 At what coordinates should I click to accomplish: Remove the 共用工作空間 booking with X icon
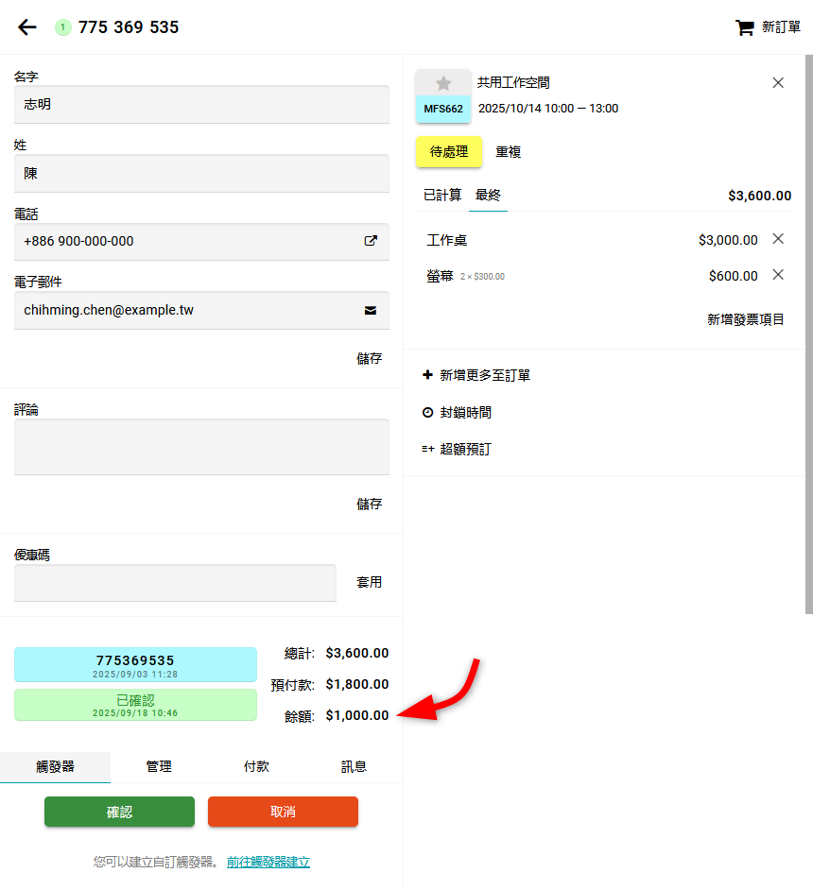(778, 83)
